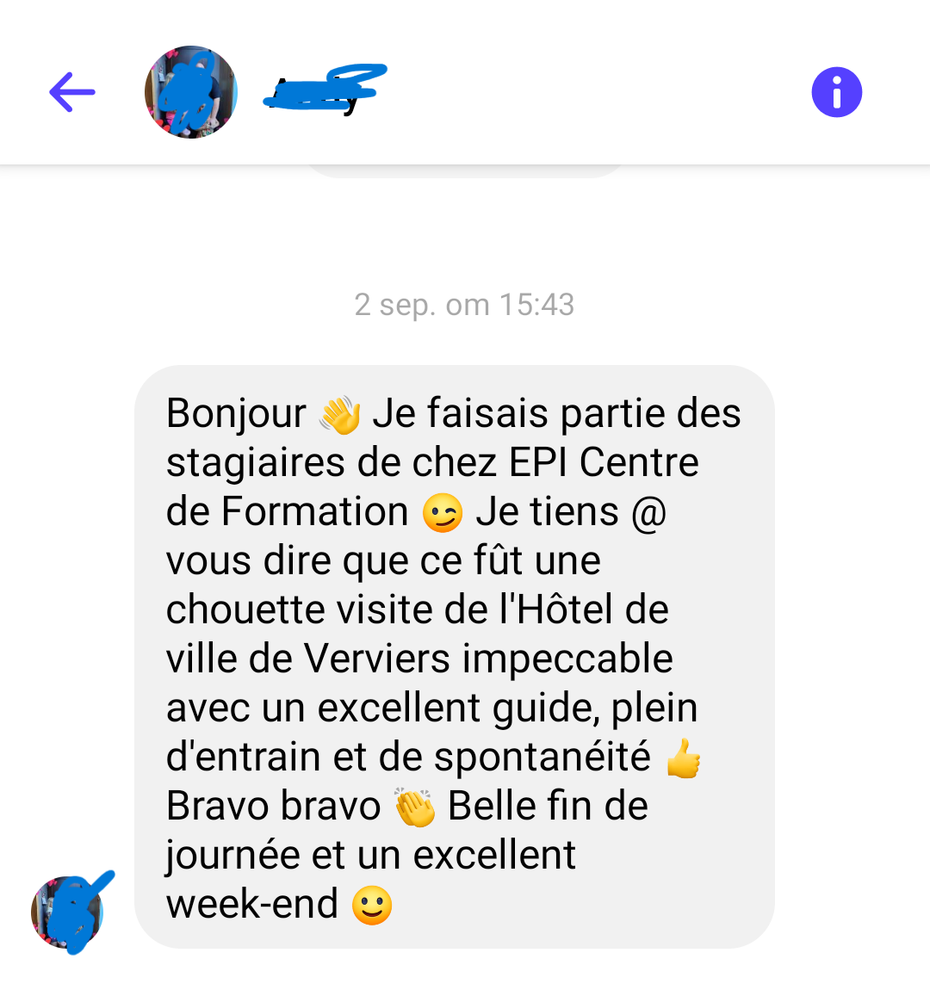This screenshot has width=930, height=990.
Task: Tap the partially hidden bubble below the header
Action: (x=464, y=171)
